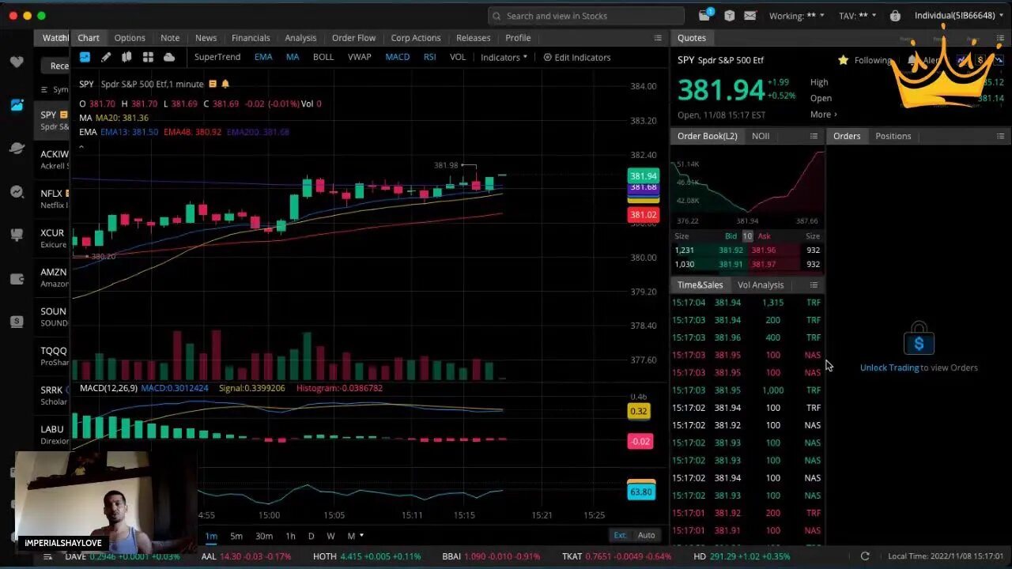The height and width of the screenshot is (569, 1012).
Task: Click the yellow Following star
Action: pyautogui.click(x=843, y=60)
